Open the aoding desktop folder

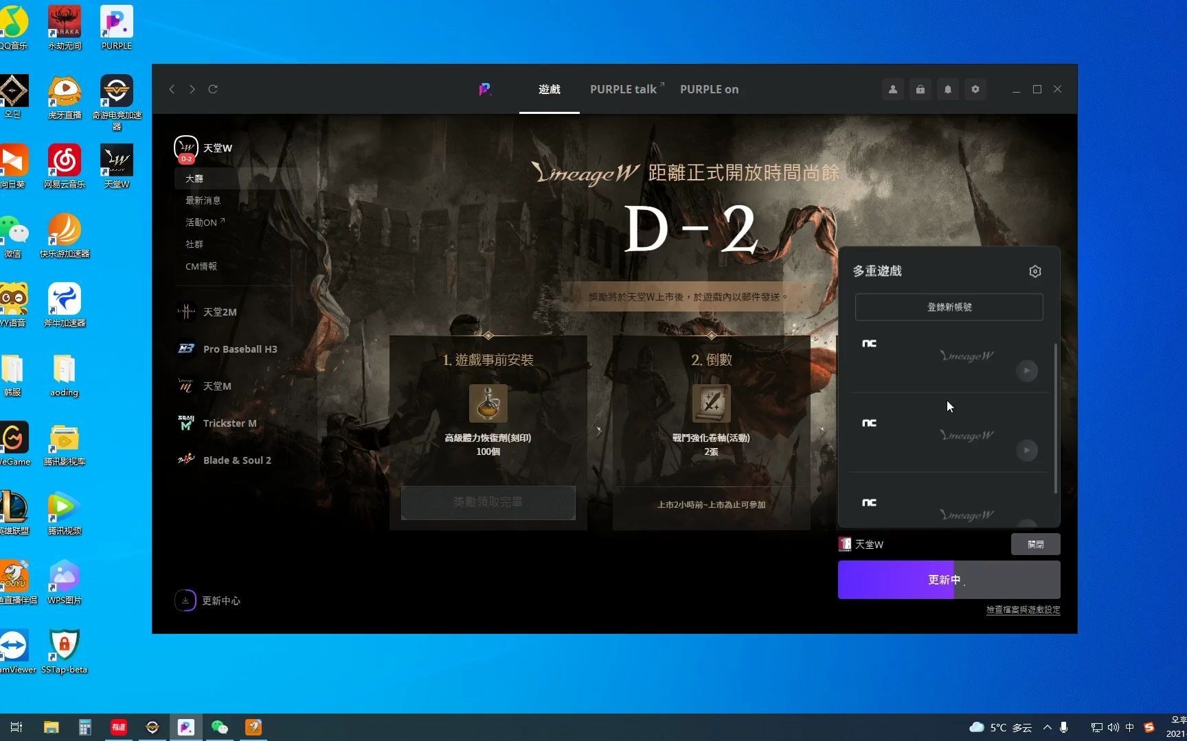[64, 375]
